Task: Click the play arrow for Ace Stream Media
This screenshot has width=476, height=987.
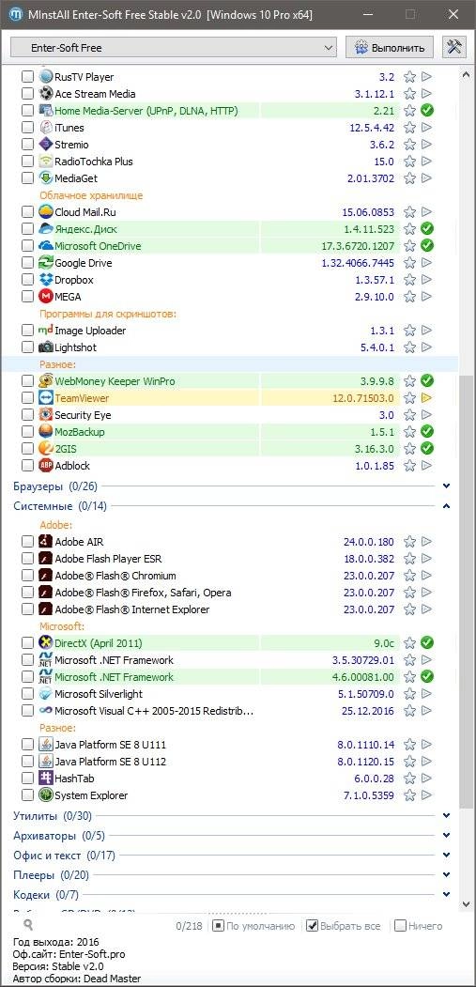Action: 427,94
